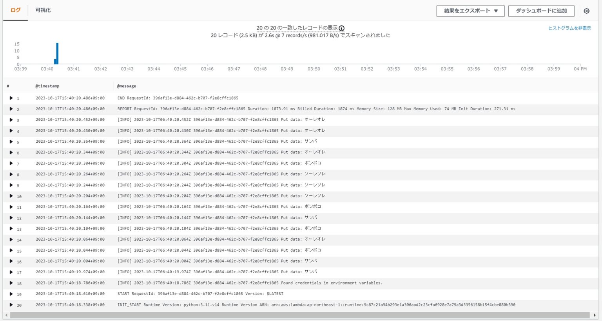Expand the START RequestId log entry
The image size is (602, 321).
click(x=11, y=294)
